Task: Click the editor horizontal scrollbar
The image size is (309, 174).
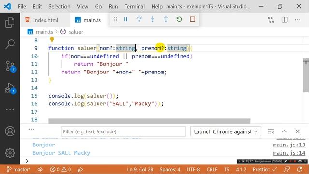Action: (149, 121)
